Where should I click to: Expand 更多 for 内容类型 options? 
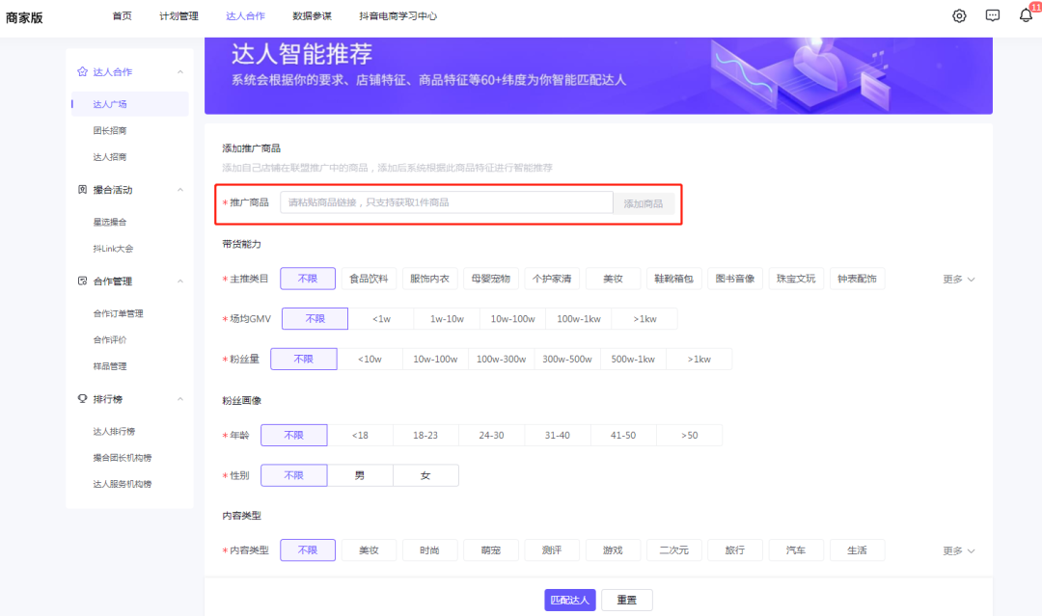[959, 551]
